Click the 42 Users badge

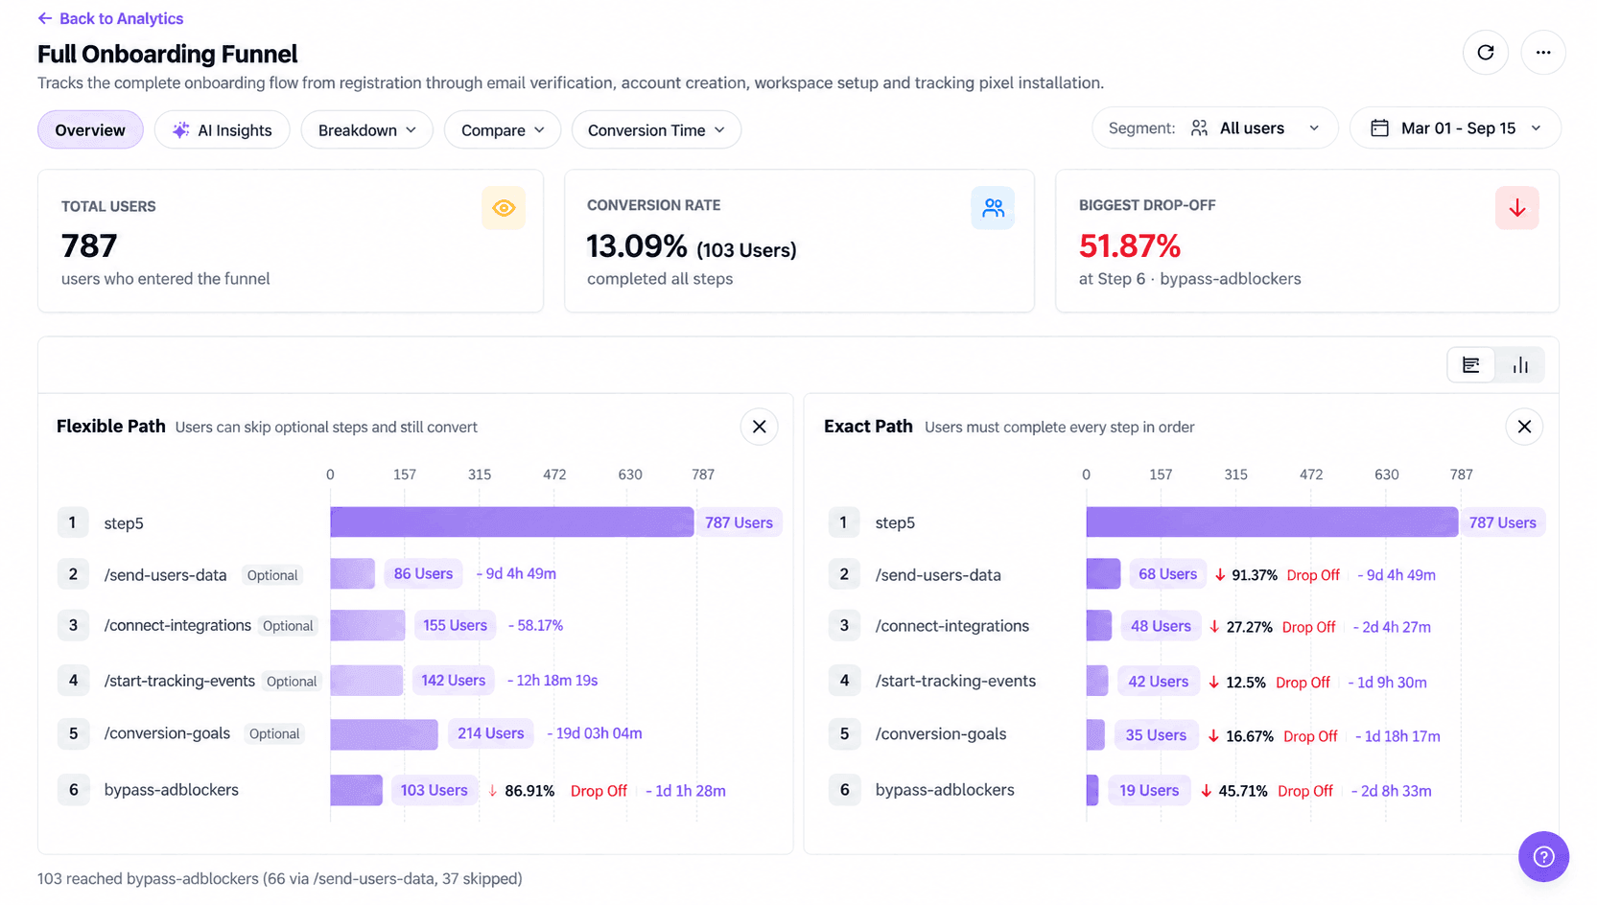click(x=1158, y=682)
